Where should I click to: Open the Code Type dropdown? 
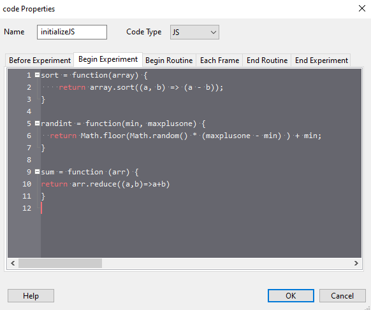click(x=194, y=32)
